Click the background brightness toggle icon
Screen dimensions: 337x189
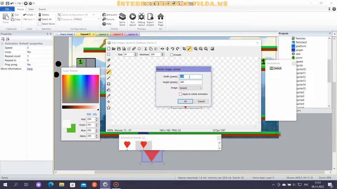[212, 49]
